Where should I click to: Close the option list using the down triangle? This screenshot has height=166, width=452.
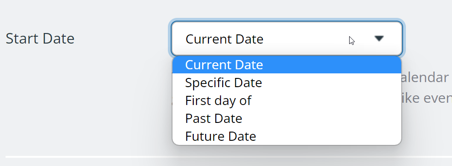[x=379, y=39]
